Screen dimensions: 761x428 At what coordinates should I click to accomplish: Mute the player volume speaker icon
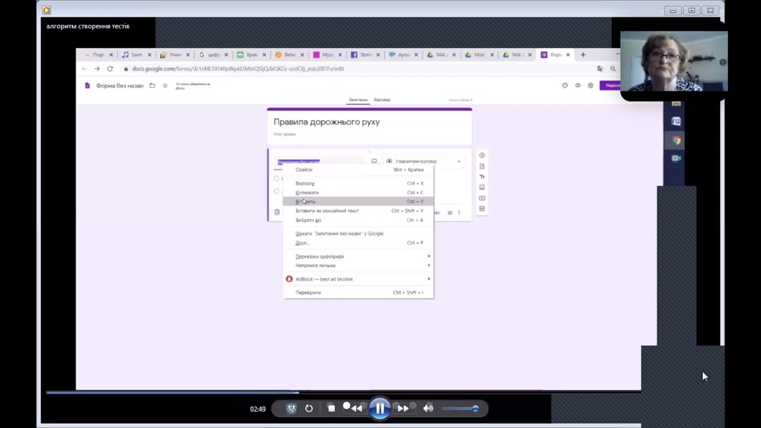pos(428,408)
